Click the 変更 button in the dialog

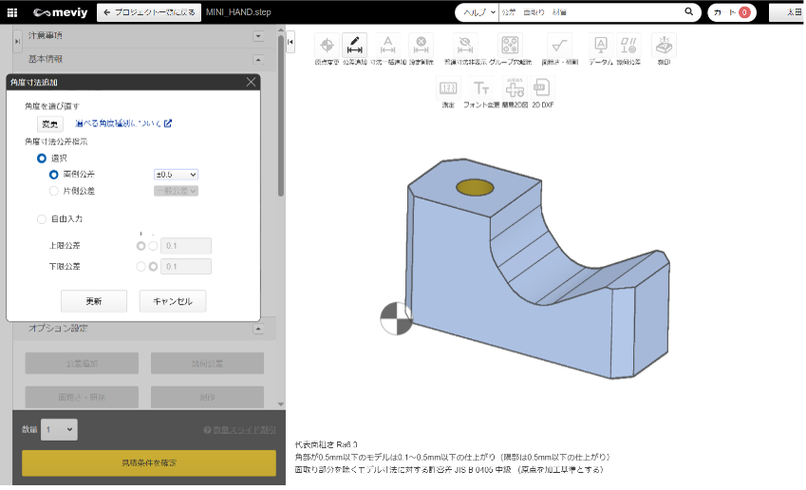point(50,123)
